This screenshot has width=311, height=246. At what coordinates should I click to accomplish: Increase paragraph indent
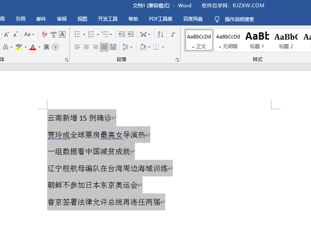[131, 34]
